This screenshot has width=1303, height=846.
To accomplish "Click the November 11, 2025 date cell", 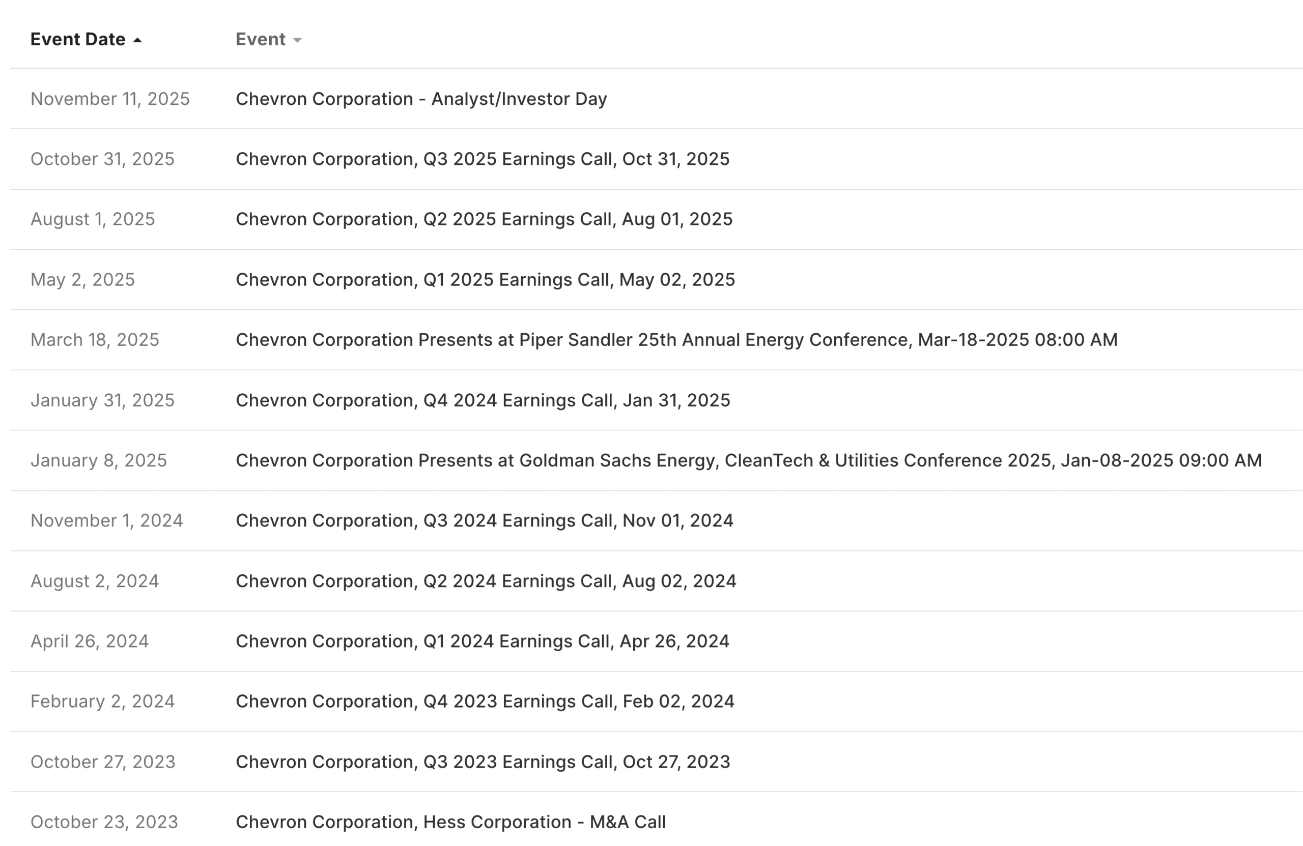I will pyautogui.click(x=109, y=99).
